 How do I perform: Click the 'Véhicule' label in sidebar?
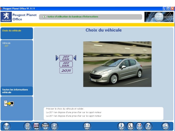coord(6,43)
